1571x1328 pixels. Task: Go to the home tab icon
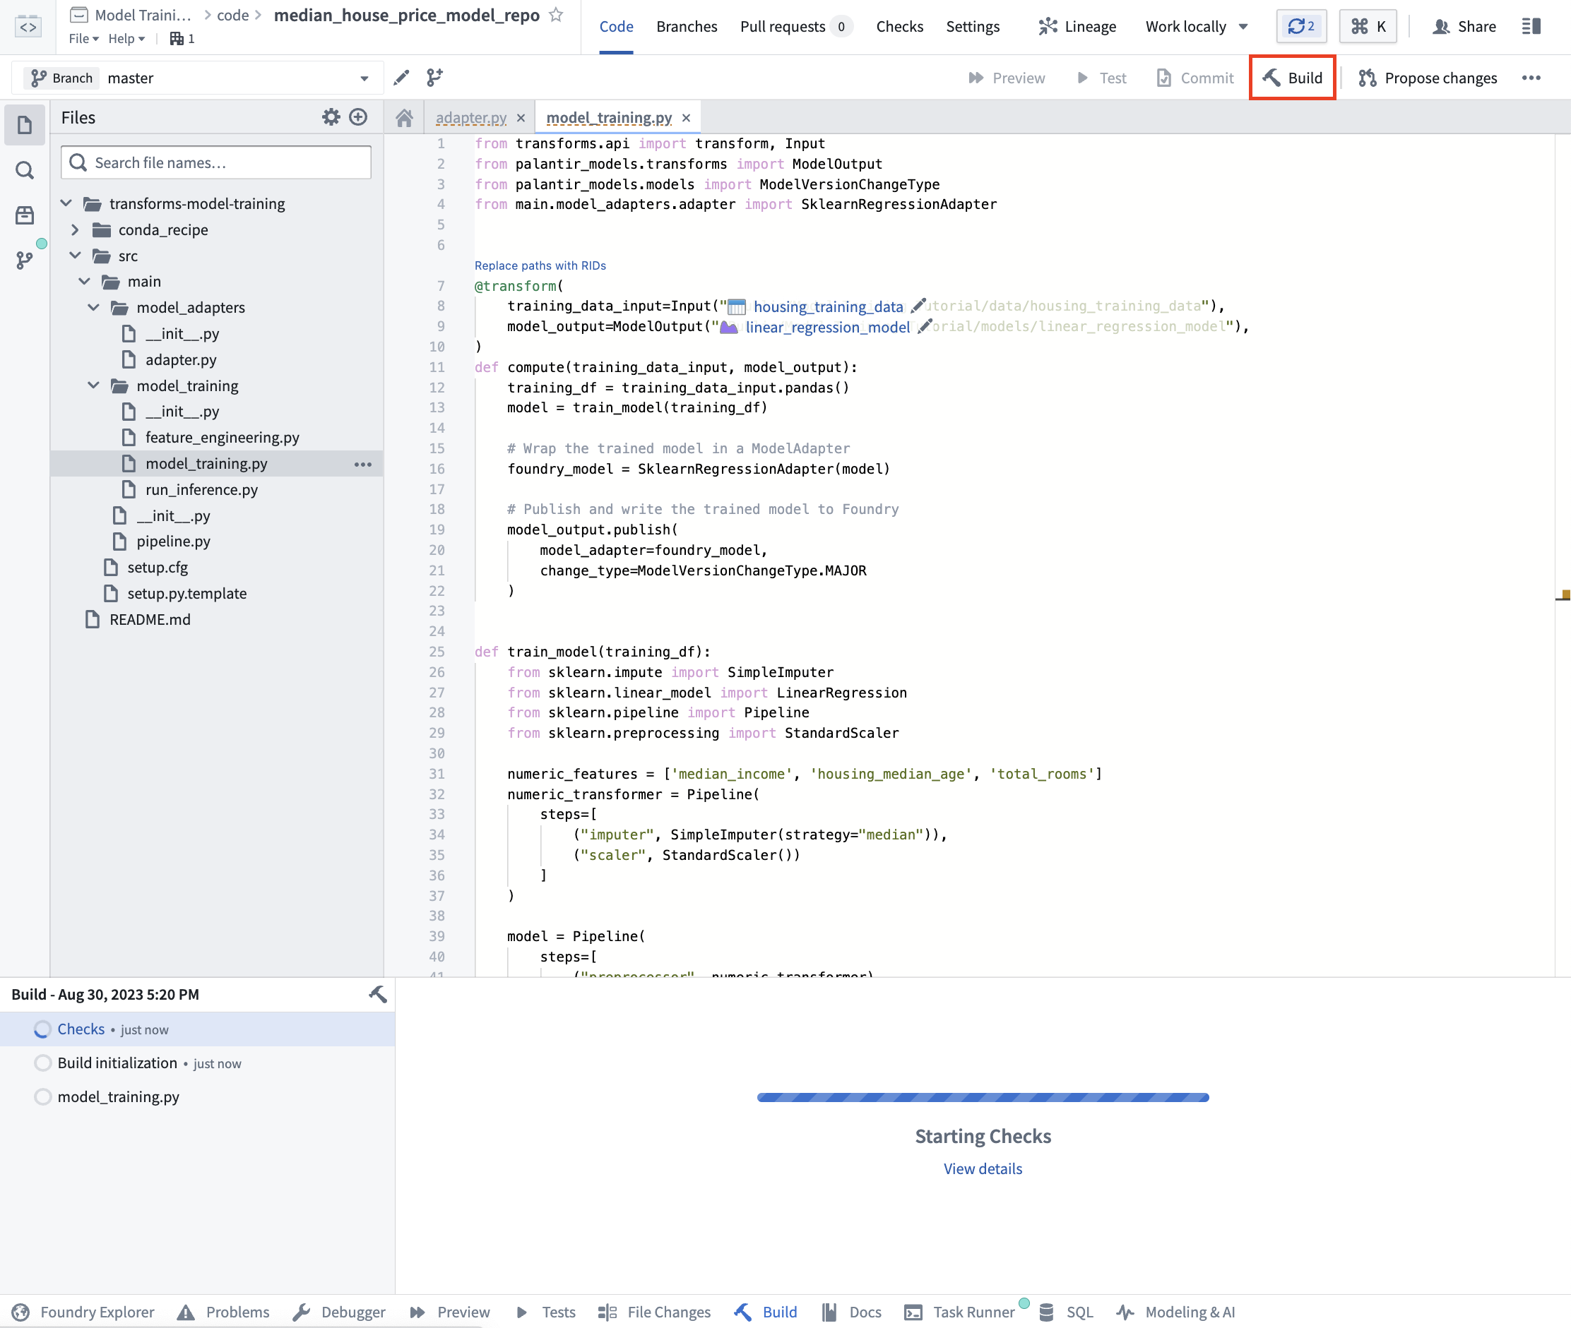pyautogui.click(x=405, y=117)
